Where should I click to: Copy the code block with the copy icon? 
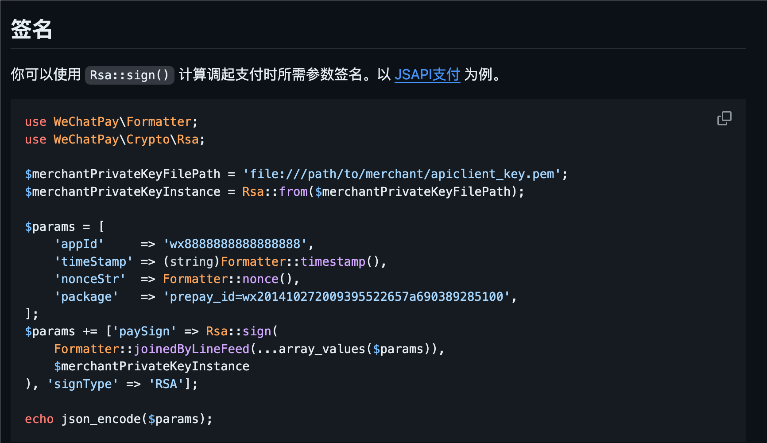point(724,118)
